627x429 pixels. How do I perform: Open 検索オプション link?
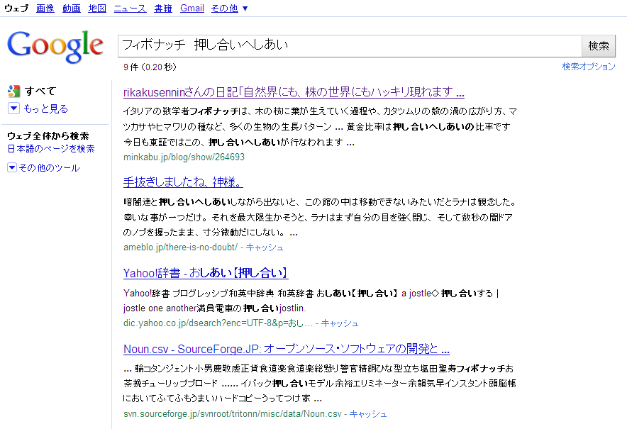click(x=589, y=67)
